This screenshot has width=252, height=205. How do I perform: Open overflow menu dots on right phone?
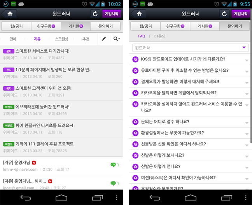point(246,198)
